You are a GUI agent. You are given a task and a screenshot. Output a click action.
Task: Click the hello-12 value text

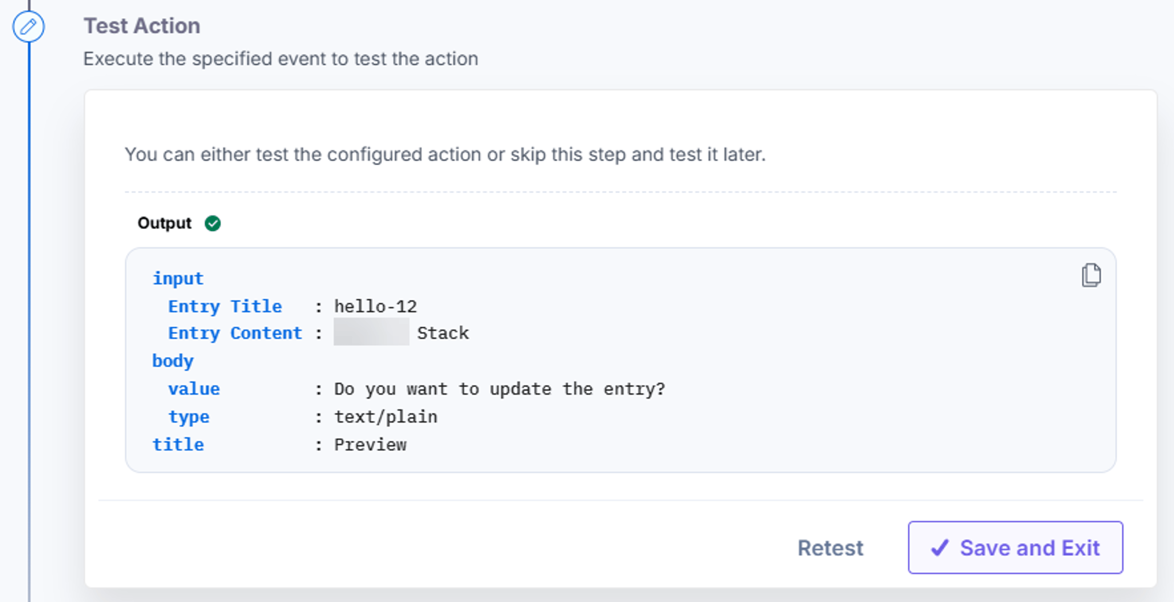(x=375, y=306)
